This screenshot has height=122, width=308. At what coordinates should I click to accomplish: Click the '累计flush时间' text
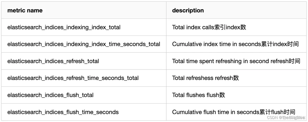pos(277,112)
